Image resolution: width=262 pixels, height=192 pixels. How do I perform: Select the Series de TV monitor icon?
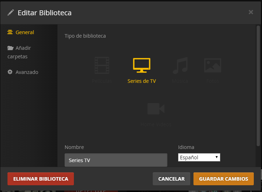click(x=142, y=65)
